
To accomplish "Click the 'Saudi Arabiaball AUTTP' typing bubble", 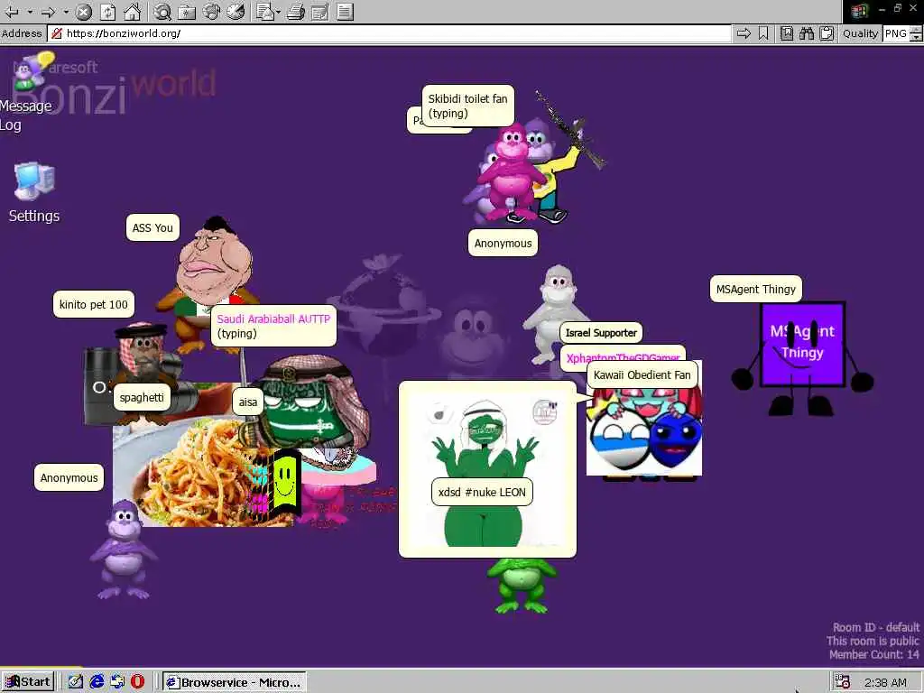I will [273, 326].
